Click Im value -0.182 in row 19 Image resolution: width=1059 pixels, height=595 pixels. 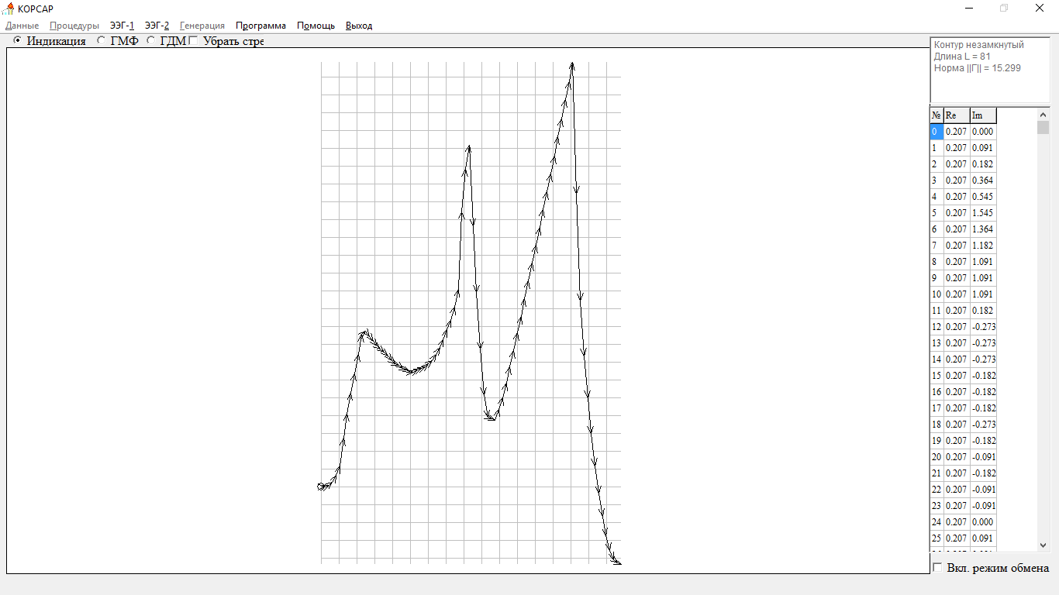coord(983,441)
